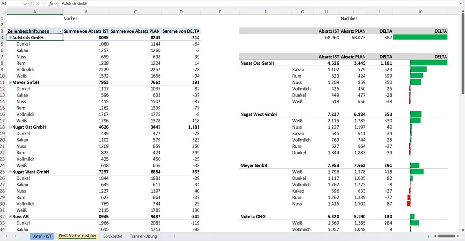Click the vertical scrollbar down arrow

point(463,230)
